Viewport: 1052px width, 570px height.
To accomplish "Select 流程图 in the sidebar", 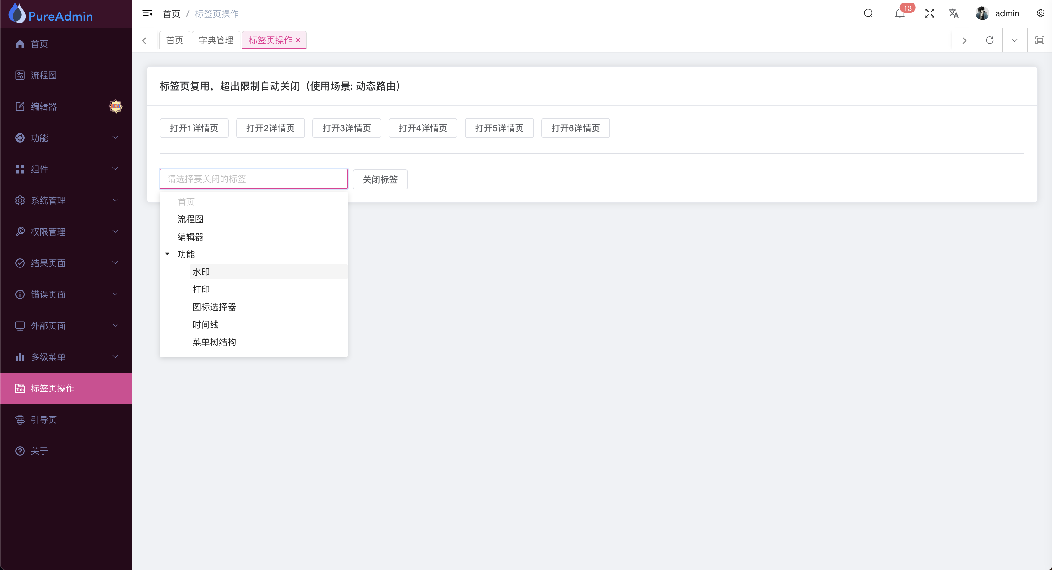I will (44, 75).
